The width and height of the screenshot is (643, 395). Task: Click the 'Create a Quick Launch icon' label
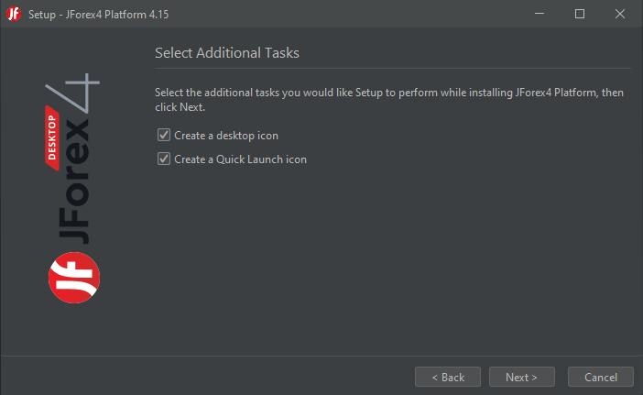240,159
